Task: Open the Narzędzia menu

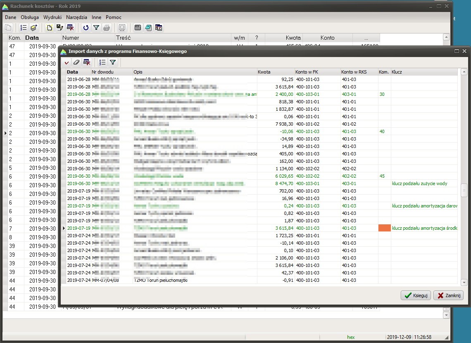Action: [76, 17]
